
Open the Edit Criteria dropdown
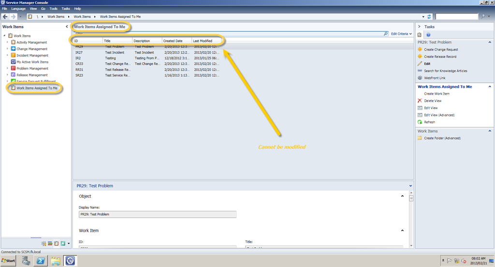point(401,34)
